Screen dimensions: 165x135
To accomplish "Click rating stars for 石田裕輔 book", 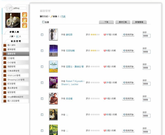I will [95, 50].
